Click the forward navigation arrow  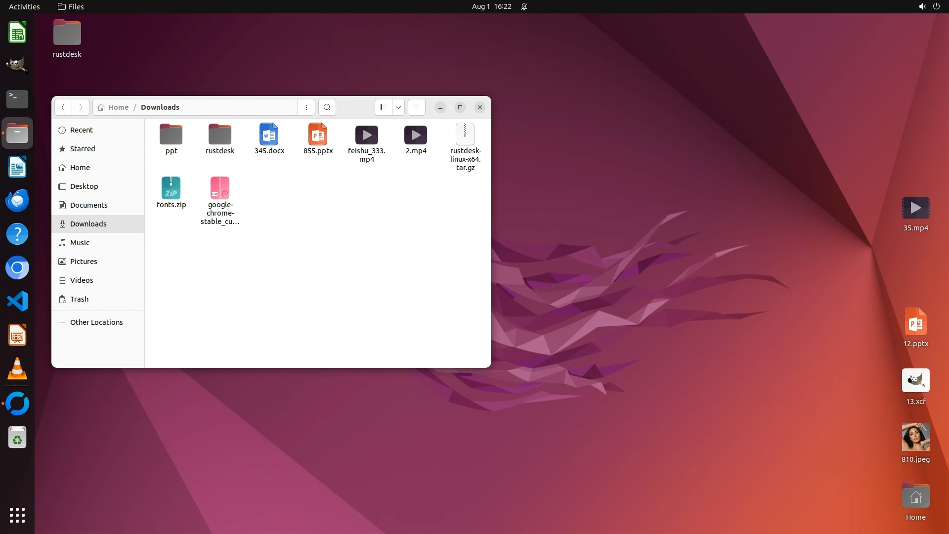81,107
